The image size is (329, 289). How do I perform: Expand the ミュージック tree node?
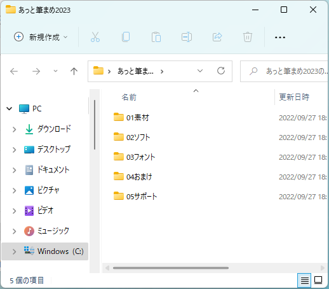14,231
